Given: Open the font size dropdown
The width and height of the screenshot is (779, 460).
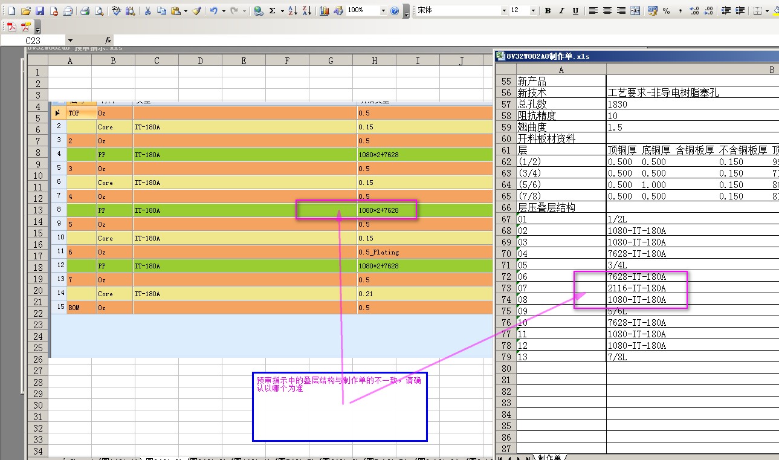Looking at the screenshot, I should [533, 11].
